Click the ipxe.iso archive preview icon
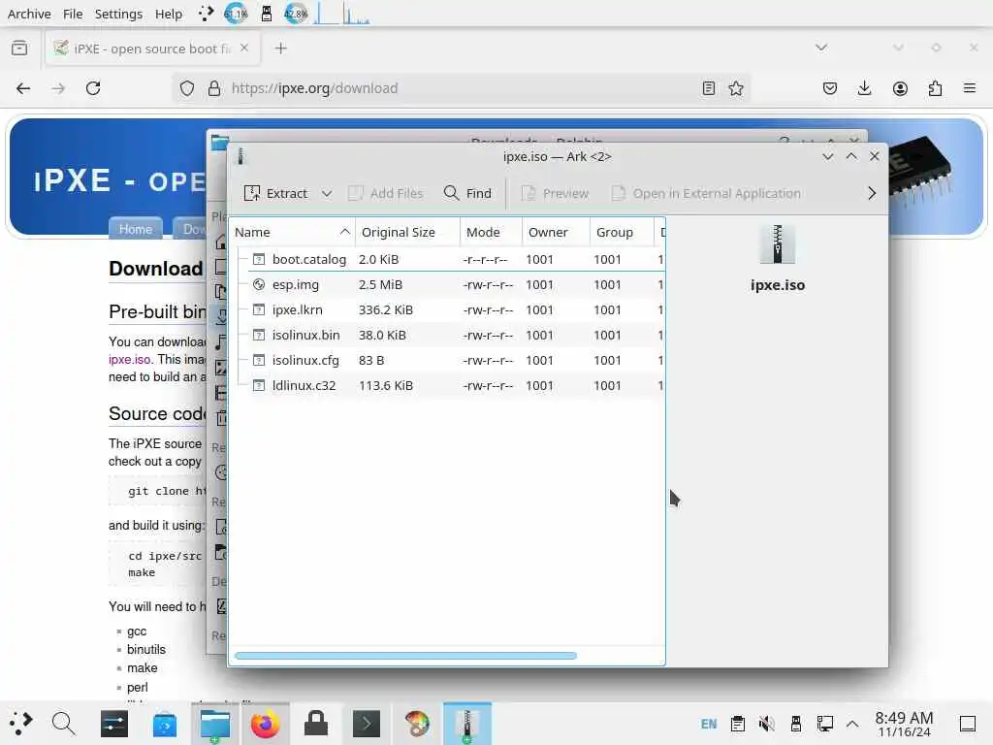The height and width of the screenshot is (745, 993). (x=777, y=243)
